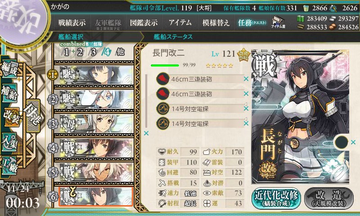The height and width of the screenshot is (216, 360).
Task: Open the 工廠 factory menu
Action: click(10, 166)
